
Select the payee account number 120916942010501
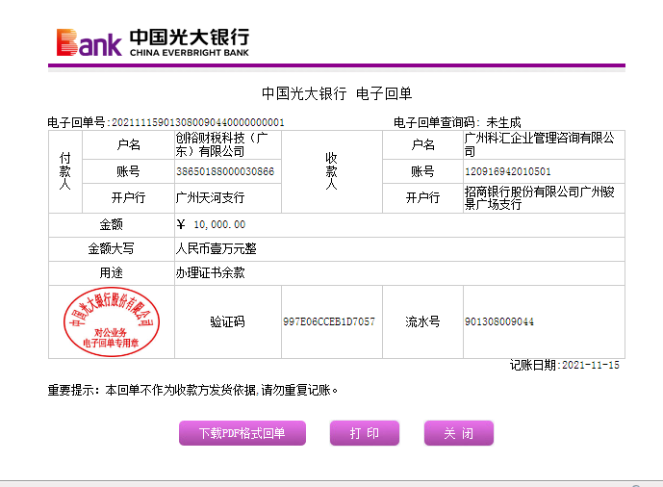[x=507, y=171]
